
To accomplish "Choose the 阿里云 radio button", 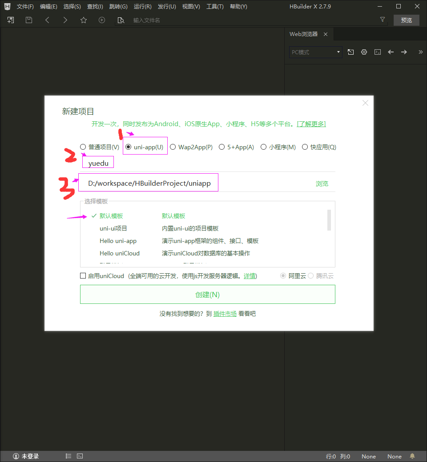I will point(283,276).
